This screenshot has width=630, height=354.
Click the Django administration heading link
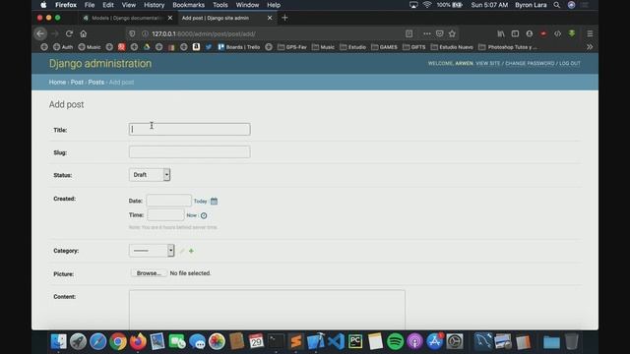(100, 63)
